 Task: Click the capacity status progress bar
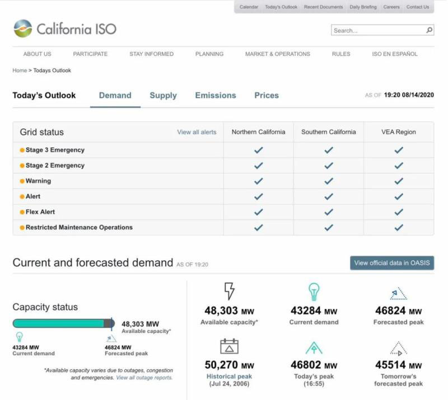(x=63, y=323)
